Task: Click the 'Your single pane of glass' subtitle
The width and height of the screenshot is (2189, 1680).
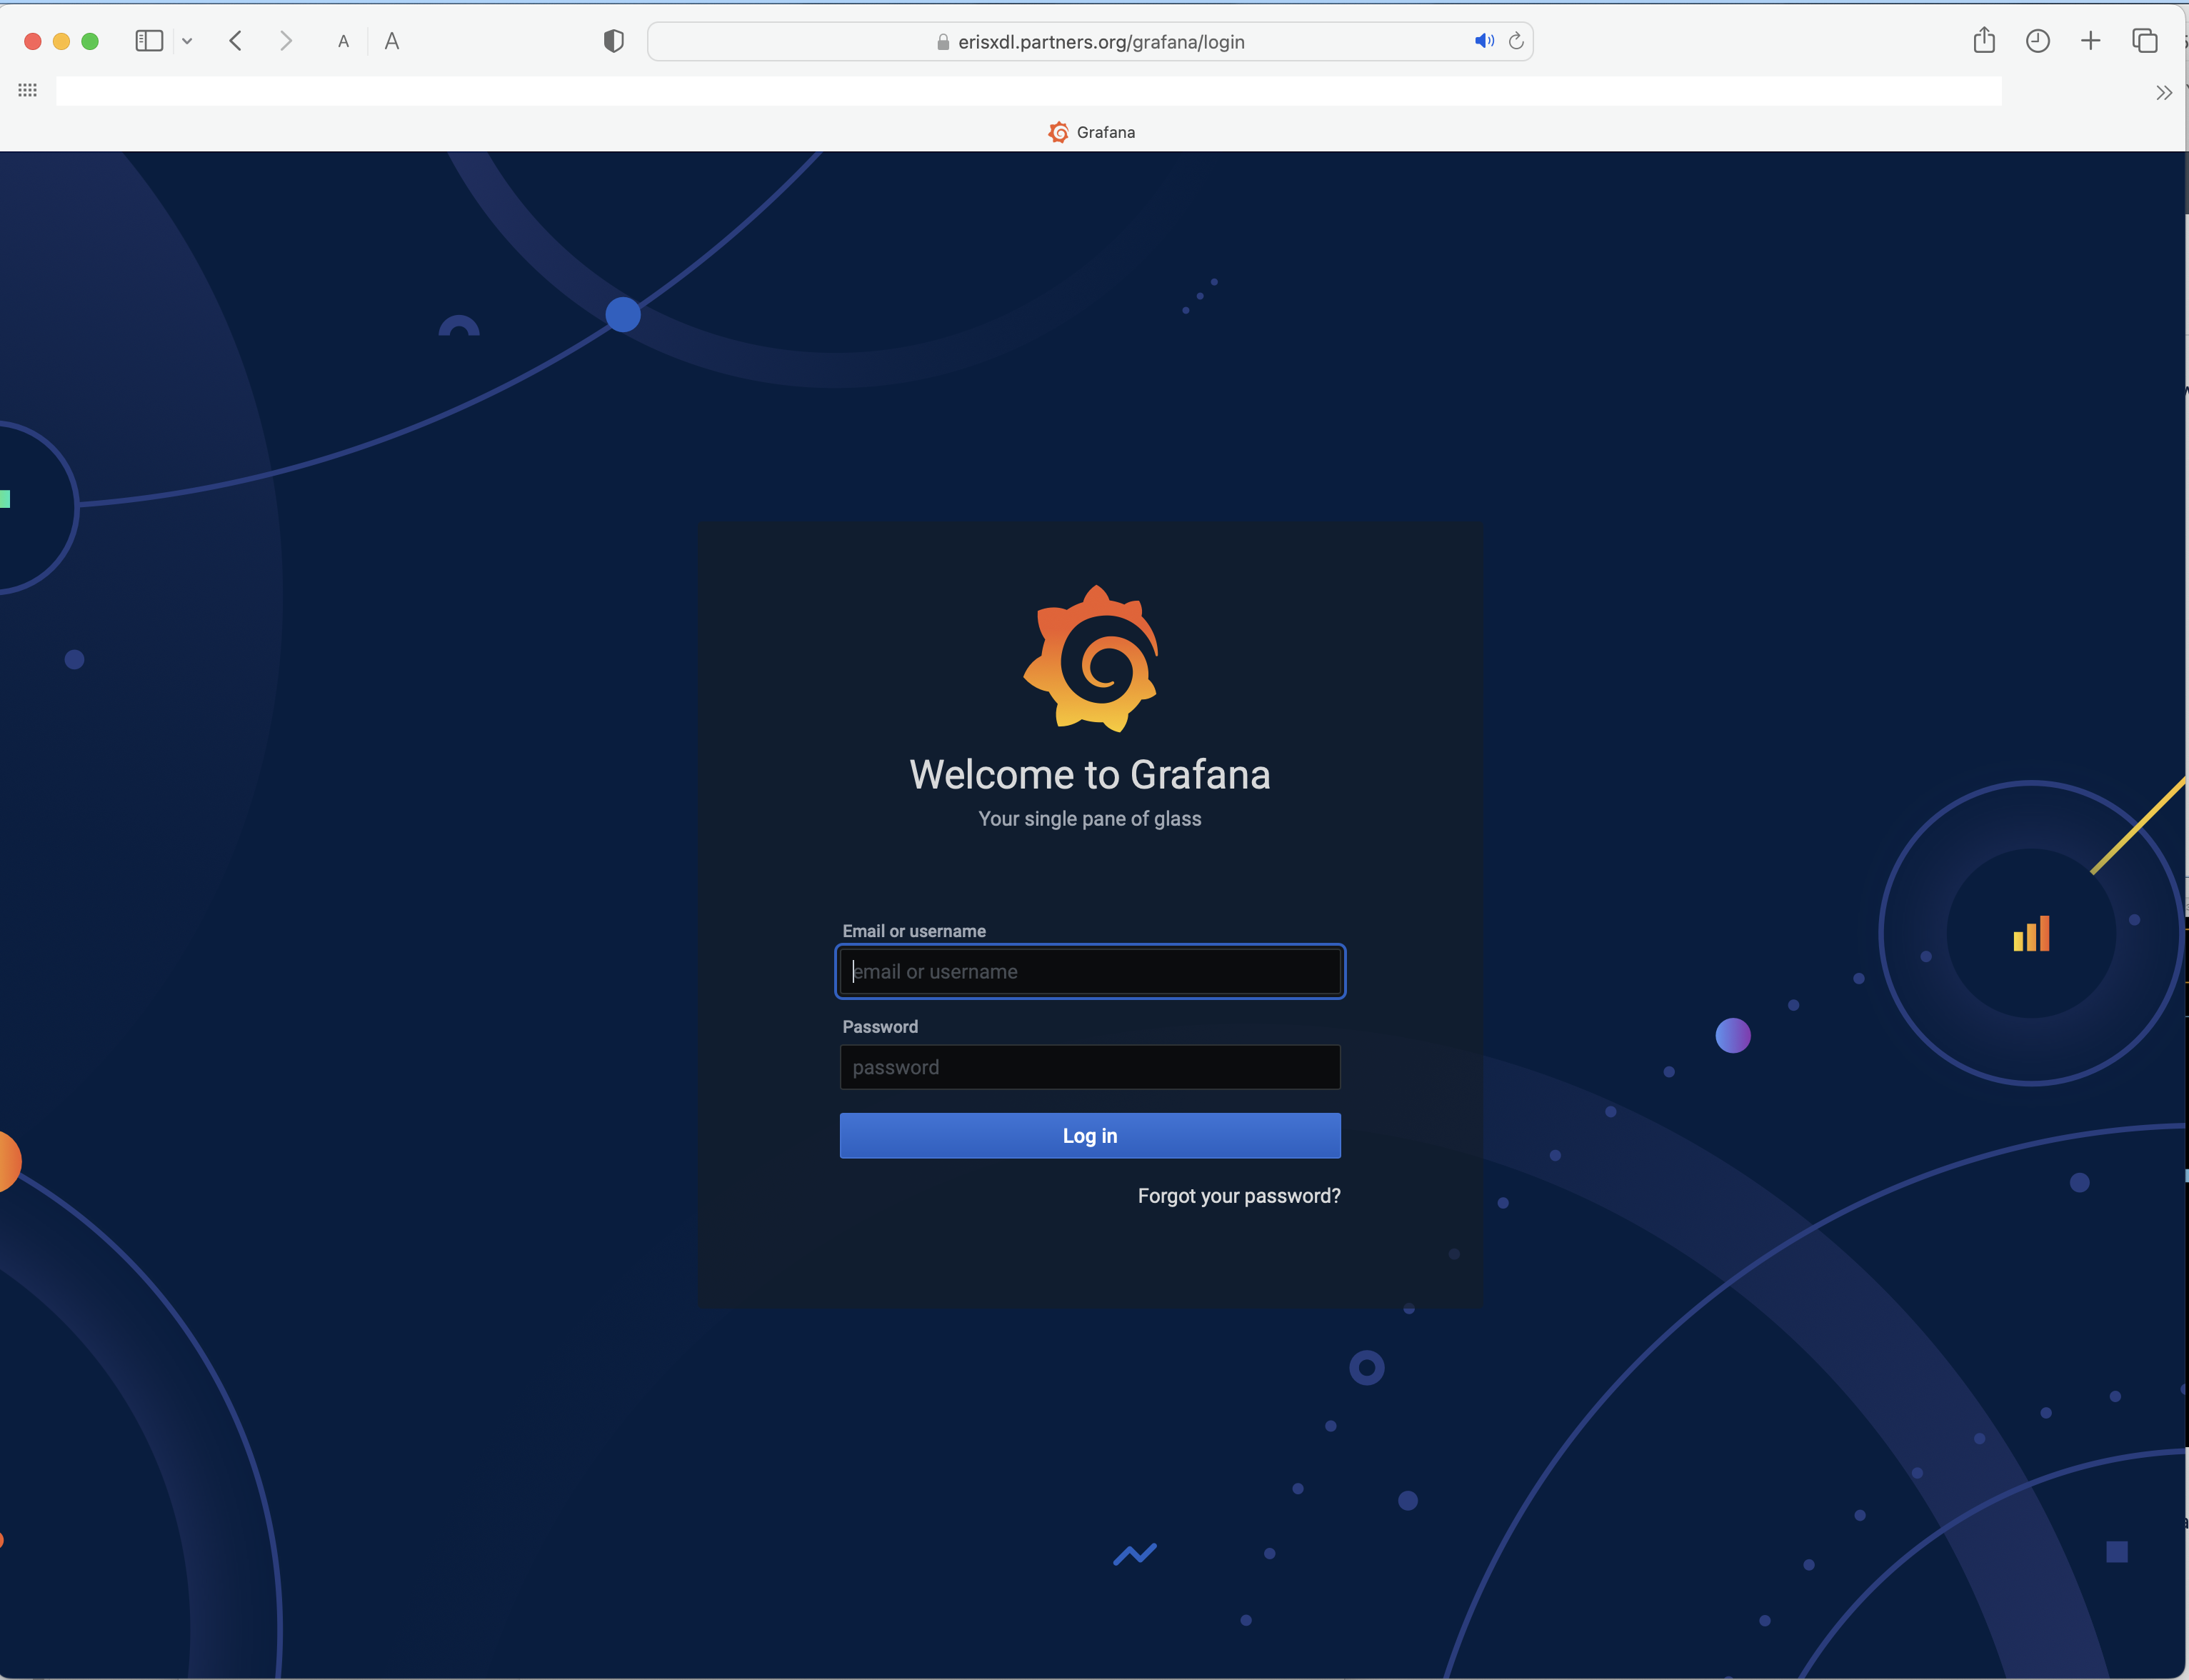Action: [x=1090, y=819]
